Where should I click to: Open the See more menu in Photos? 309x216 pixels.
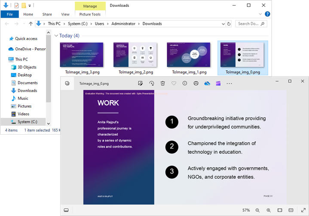pos(229,83)
